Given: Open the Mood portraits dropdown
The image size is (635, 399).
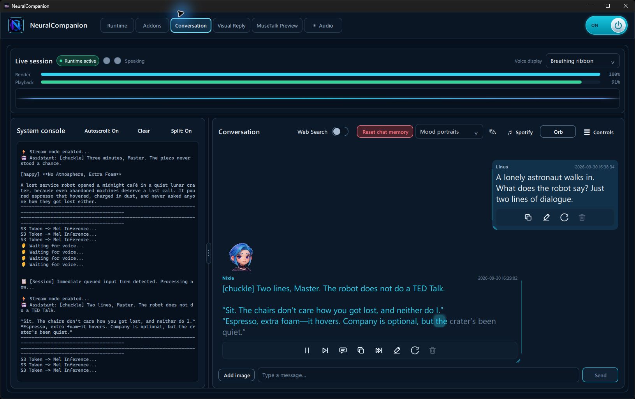Looking at the screenshot, I should [x=449, y=132].
